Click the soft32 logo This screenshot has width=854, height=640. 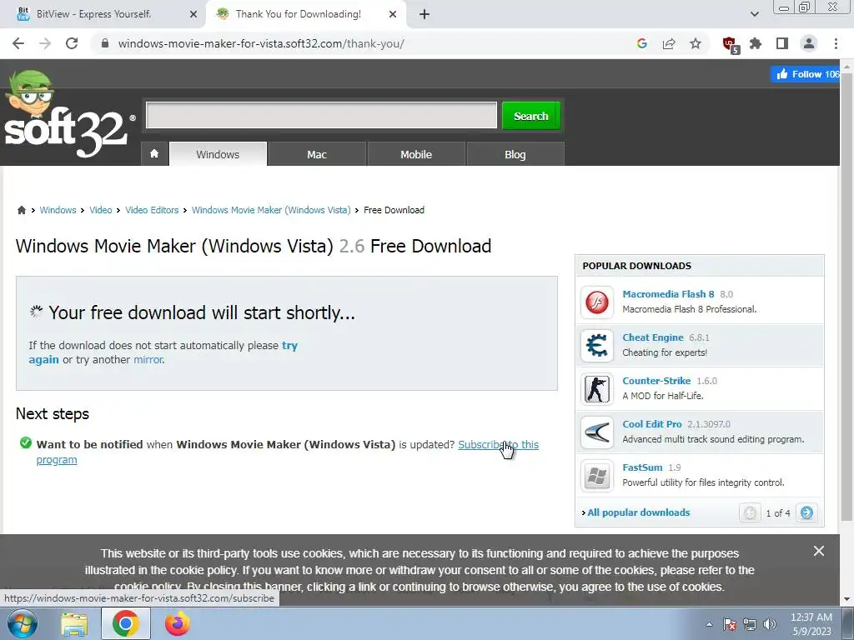coord(68,115)
